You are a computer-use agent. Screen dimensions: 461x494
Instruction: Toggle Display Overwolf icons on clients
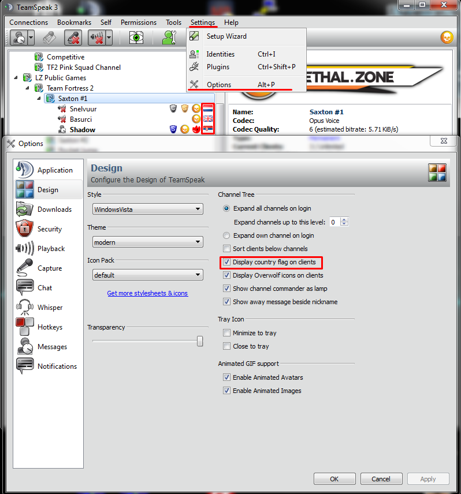coord(226,275)
